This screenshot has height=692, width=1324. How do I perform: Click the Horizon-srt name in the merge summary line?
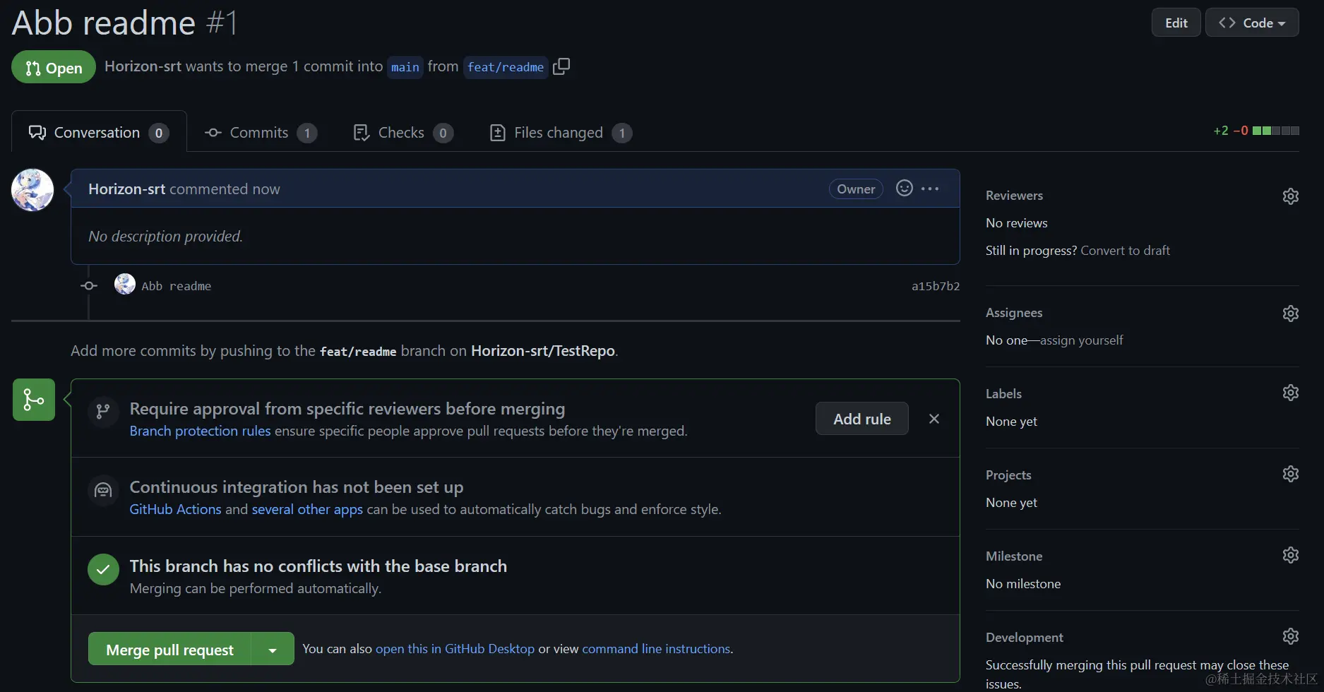[143, 66]
